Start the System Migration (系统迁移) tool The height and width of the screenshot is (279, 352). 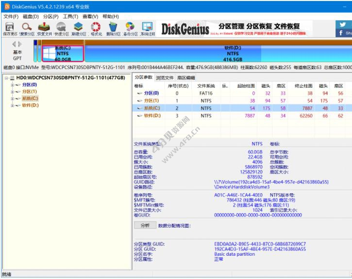tap(147, 28)
